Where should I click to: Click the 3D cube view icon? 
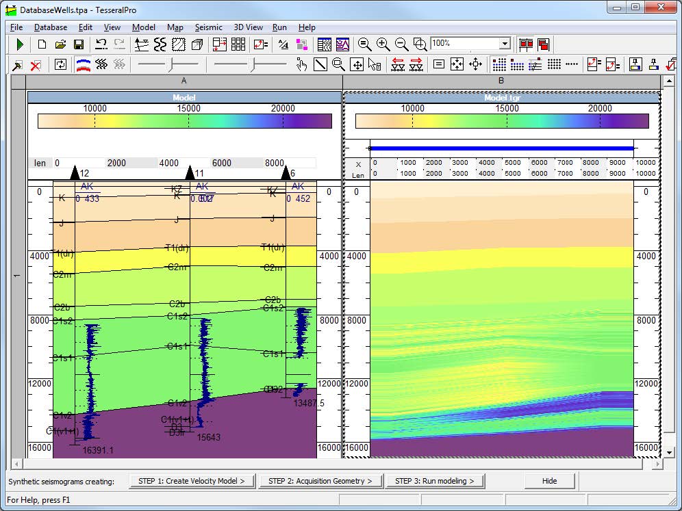pyautogui.click(x=197, y=44)
